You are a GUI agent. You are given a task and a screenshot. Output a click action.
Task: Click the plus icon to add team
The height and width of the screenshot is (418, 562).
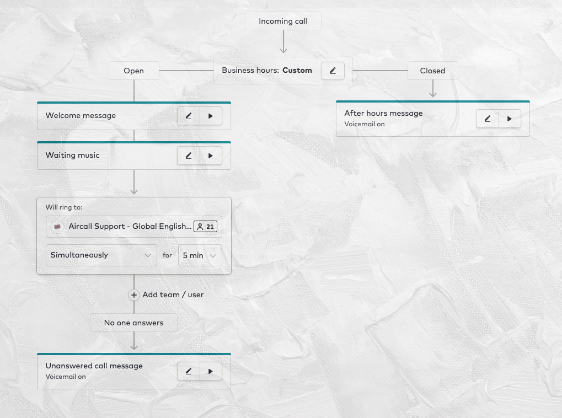click(134, 295)
